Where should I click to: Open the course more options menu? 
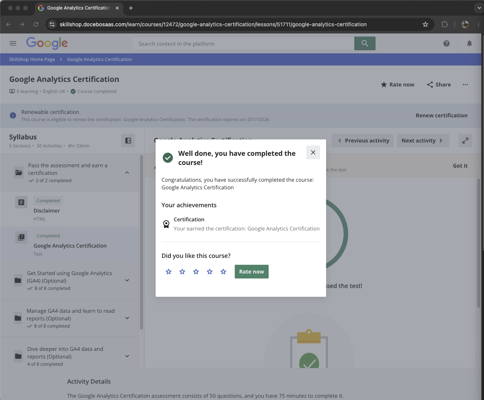[x=465, y=85]
